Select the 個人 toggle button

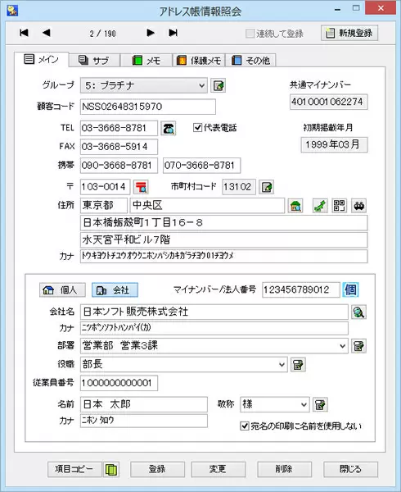[x=63, y=290]
